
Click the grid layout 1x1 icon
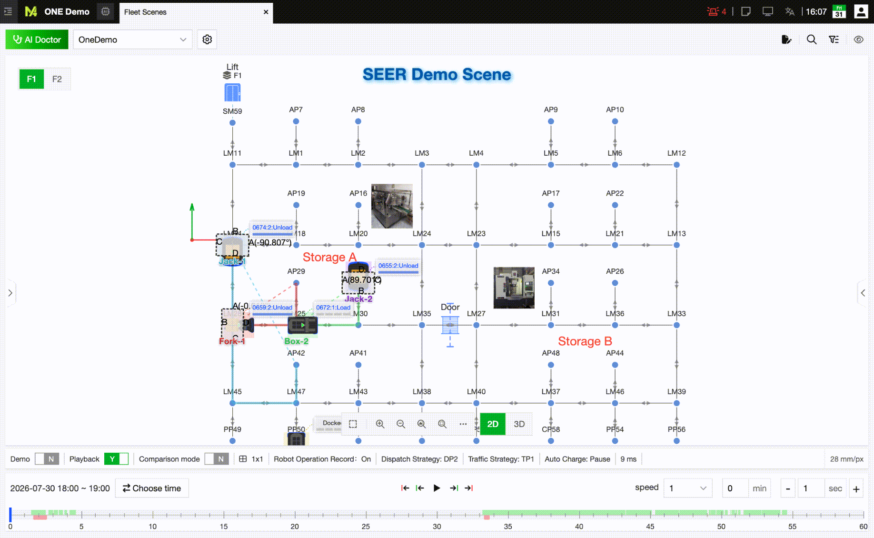(243, 459)
